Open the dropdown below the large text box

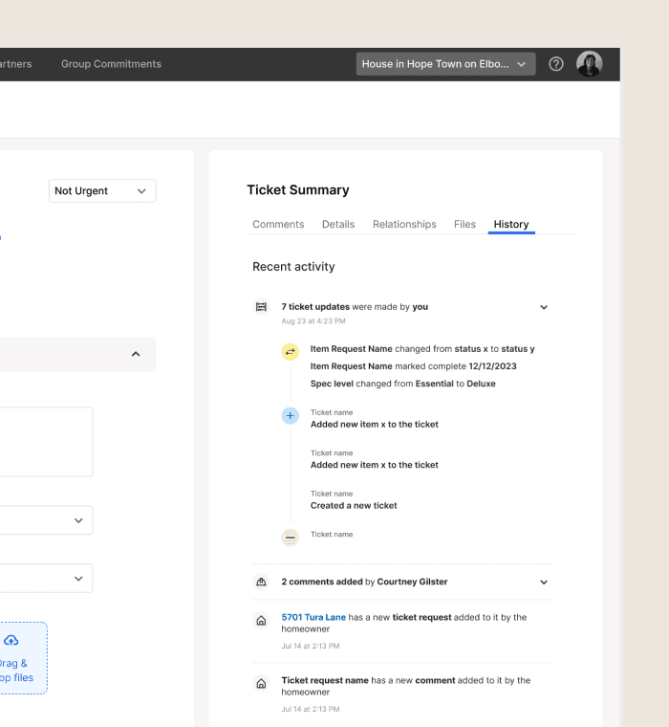[46, 520]
